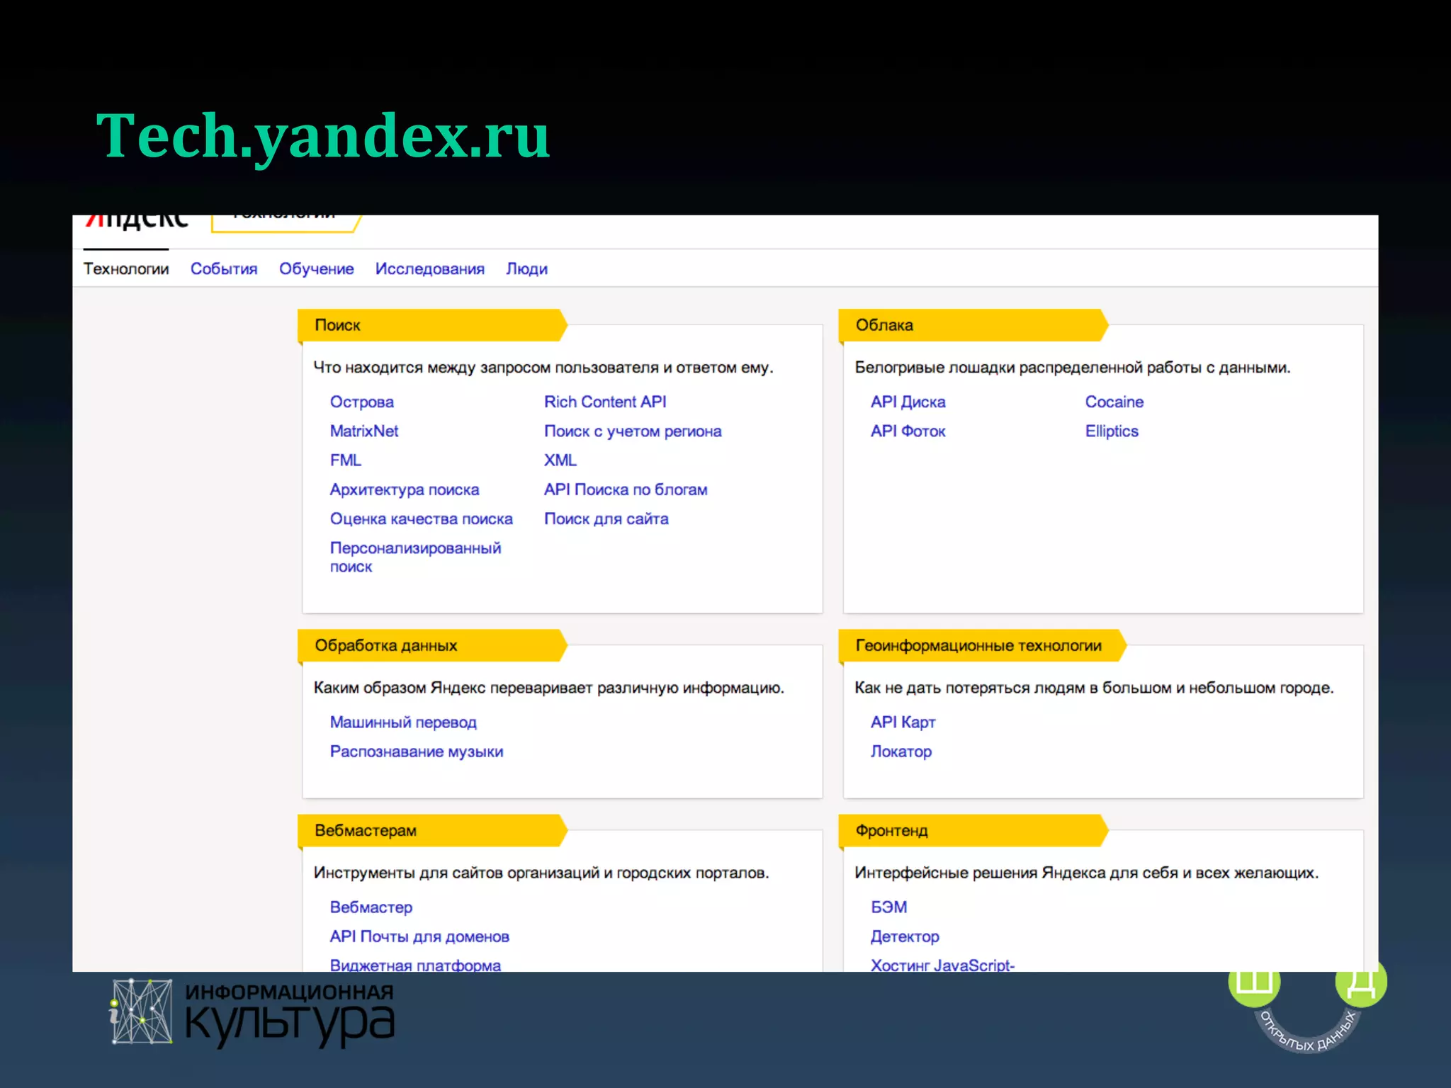Click the Информационная культура logo
Screen dimensions: 1451x1088
click(252, 1013)
